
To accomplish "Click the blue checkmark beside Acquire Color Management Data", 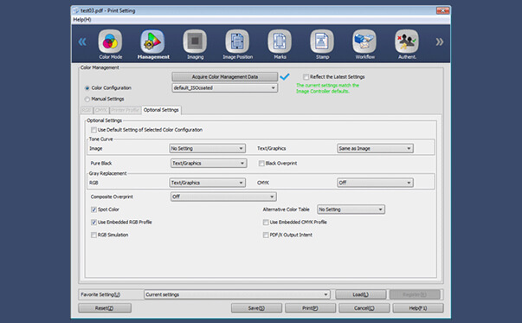I will pos(285,76).
